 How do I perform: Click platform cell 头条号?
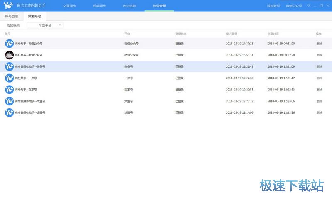tap(129, 66)
